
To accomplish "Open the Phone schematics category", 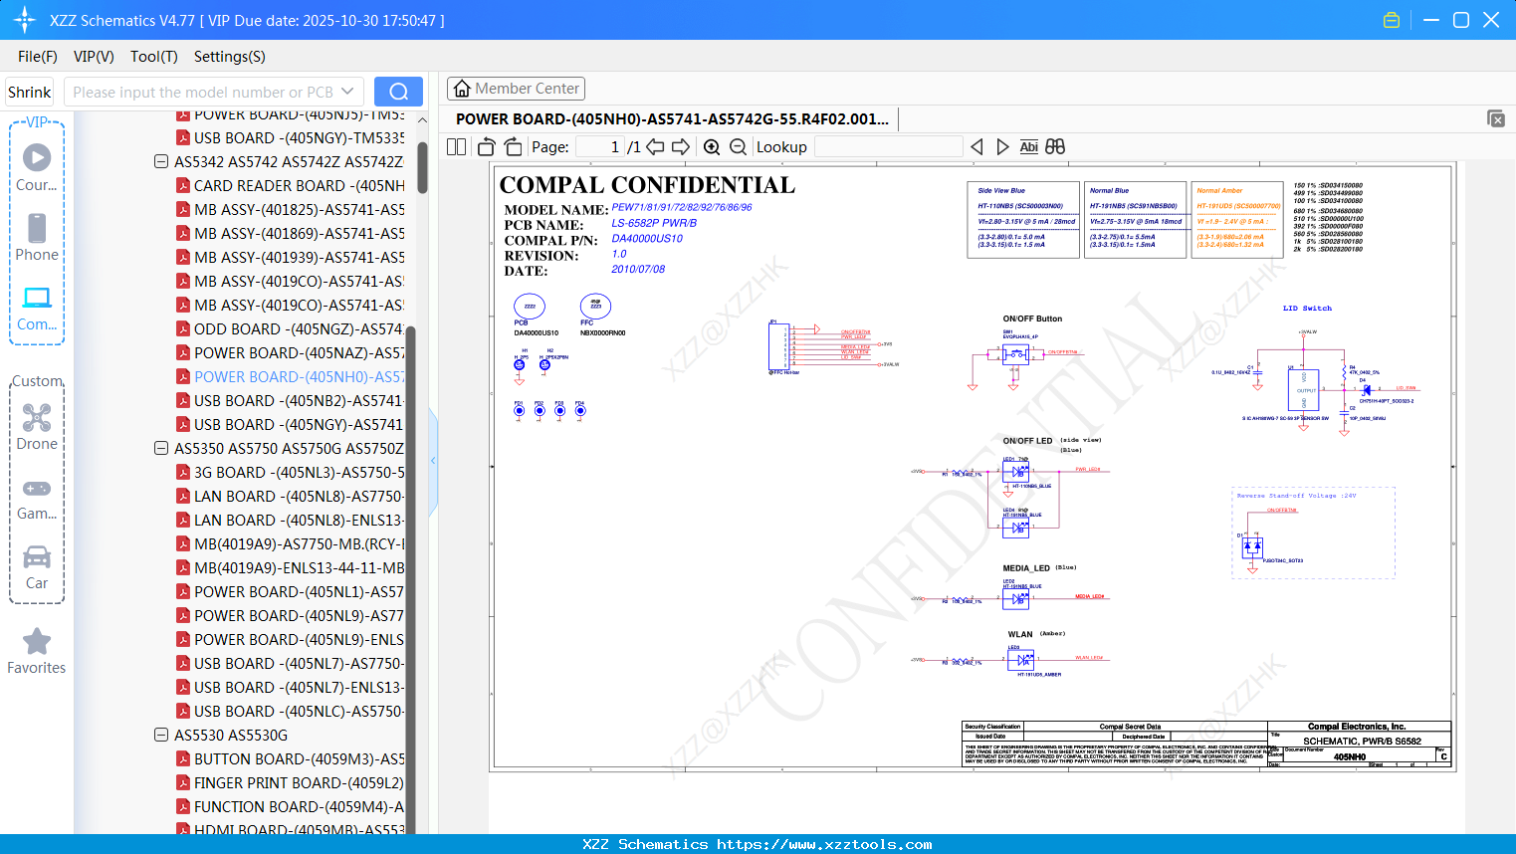I will coord(37,238).
